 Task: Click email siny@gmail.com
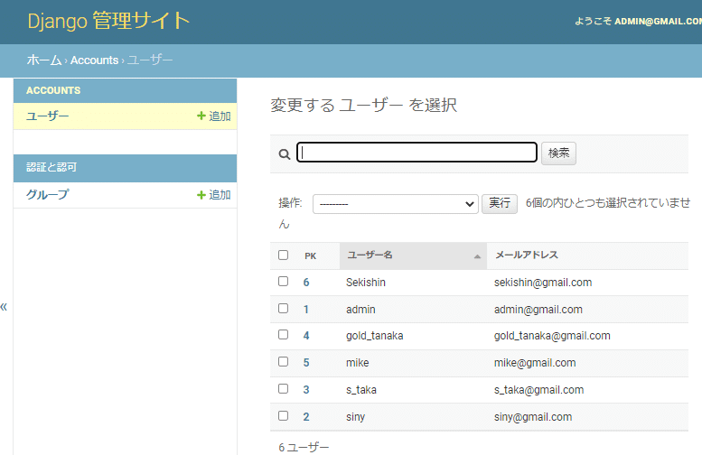click(533, 417)
